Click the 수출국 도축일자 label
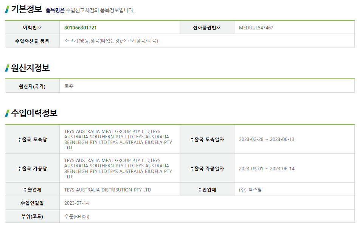 pyautogui.click(x=207, y=139)
